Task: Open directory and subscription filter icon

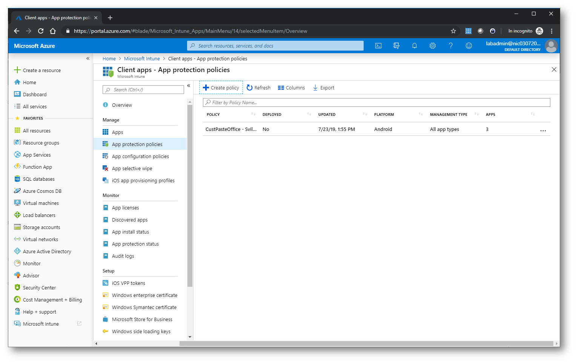Action: tap(396, 46)
